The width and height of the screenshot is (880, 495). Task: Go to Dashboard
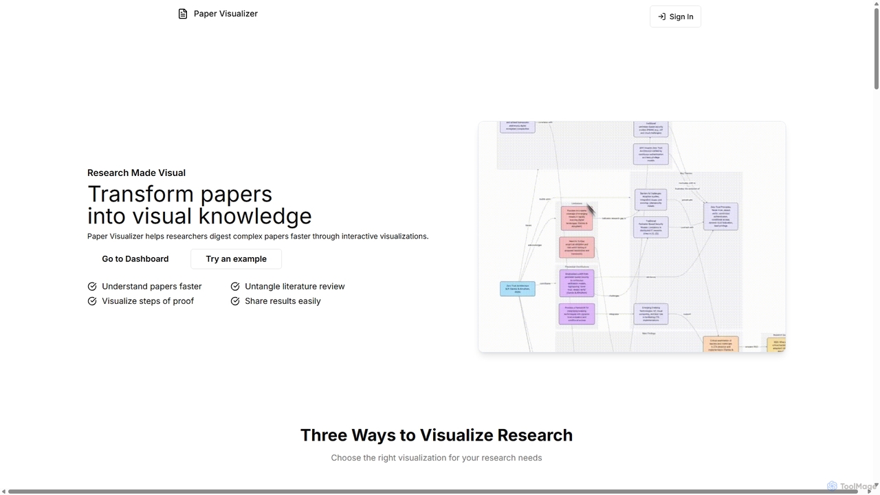(135, 259)
